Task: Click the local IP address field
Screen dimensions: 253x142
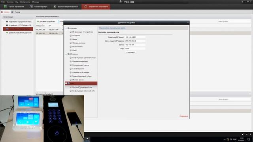Action: coord(135,37)
